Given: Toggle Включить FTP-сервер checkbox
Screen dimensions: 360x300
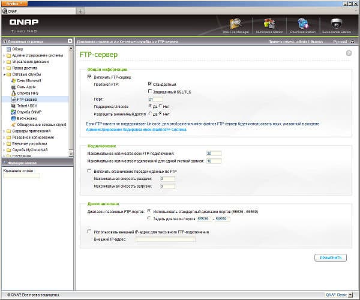Looking at the screenshot, I should point(89,77).
